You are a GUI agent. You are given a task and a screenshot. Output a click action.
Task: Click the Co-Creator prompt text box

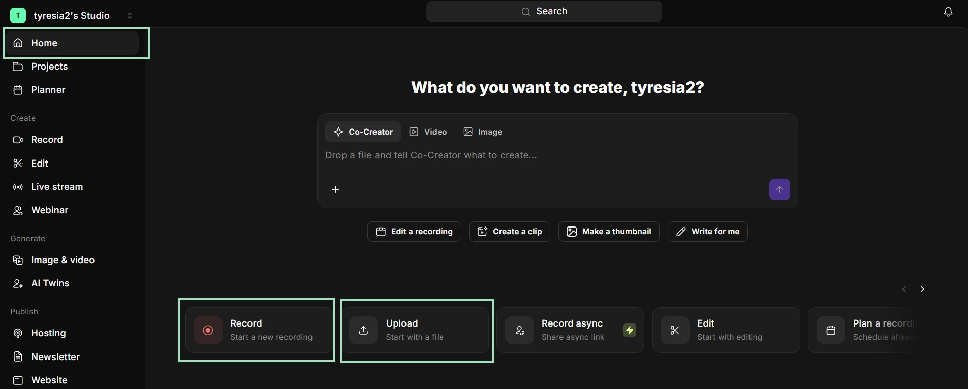(x=557, y=155)
